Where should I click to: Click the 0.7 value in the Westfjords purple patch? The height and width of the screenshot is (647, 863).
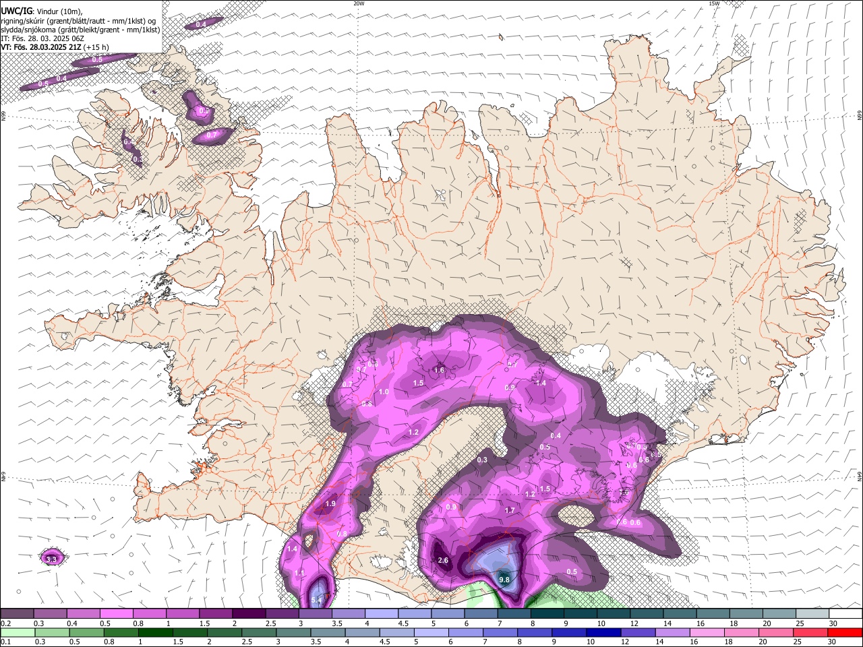pyautogui.click(x=212, y=135)
